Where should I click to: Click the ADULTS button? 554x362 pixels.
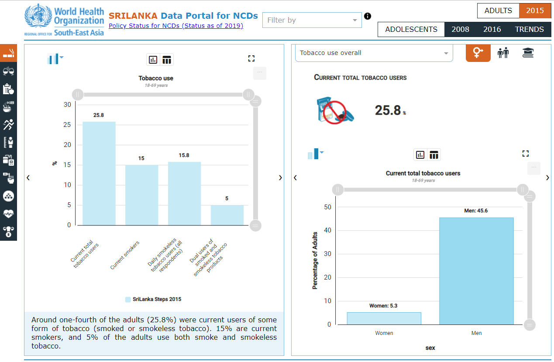pyautogui.click(x=498, y=10)
